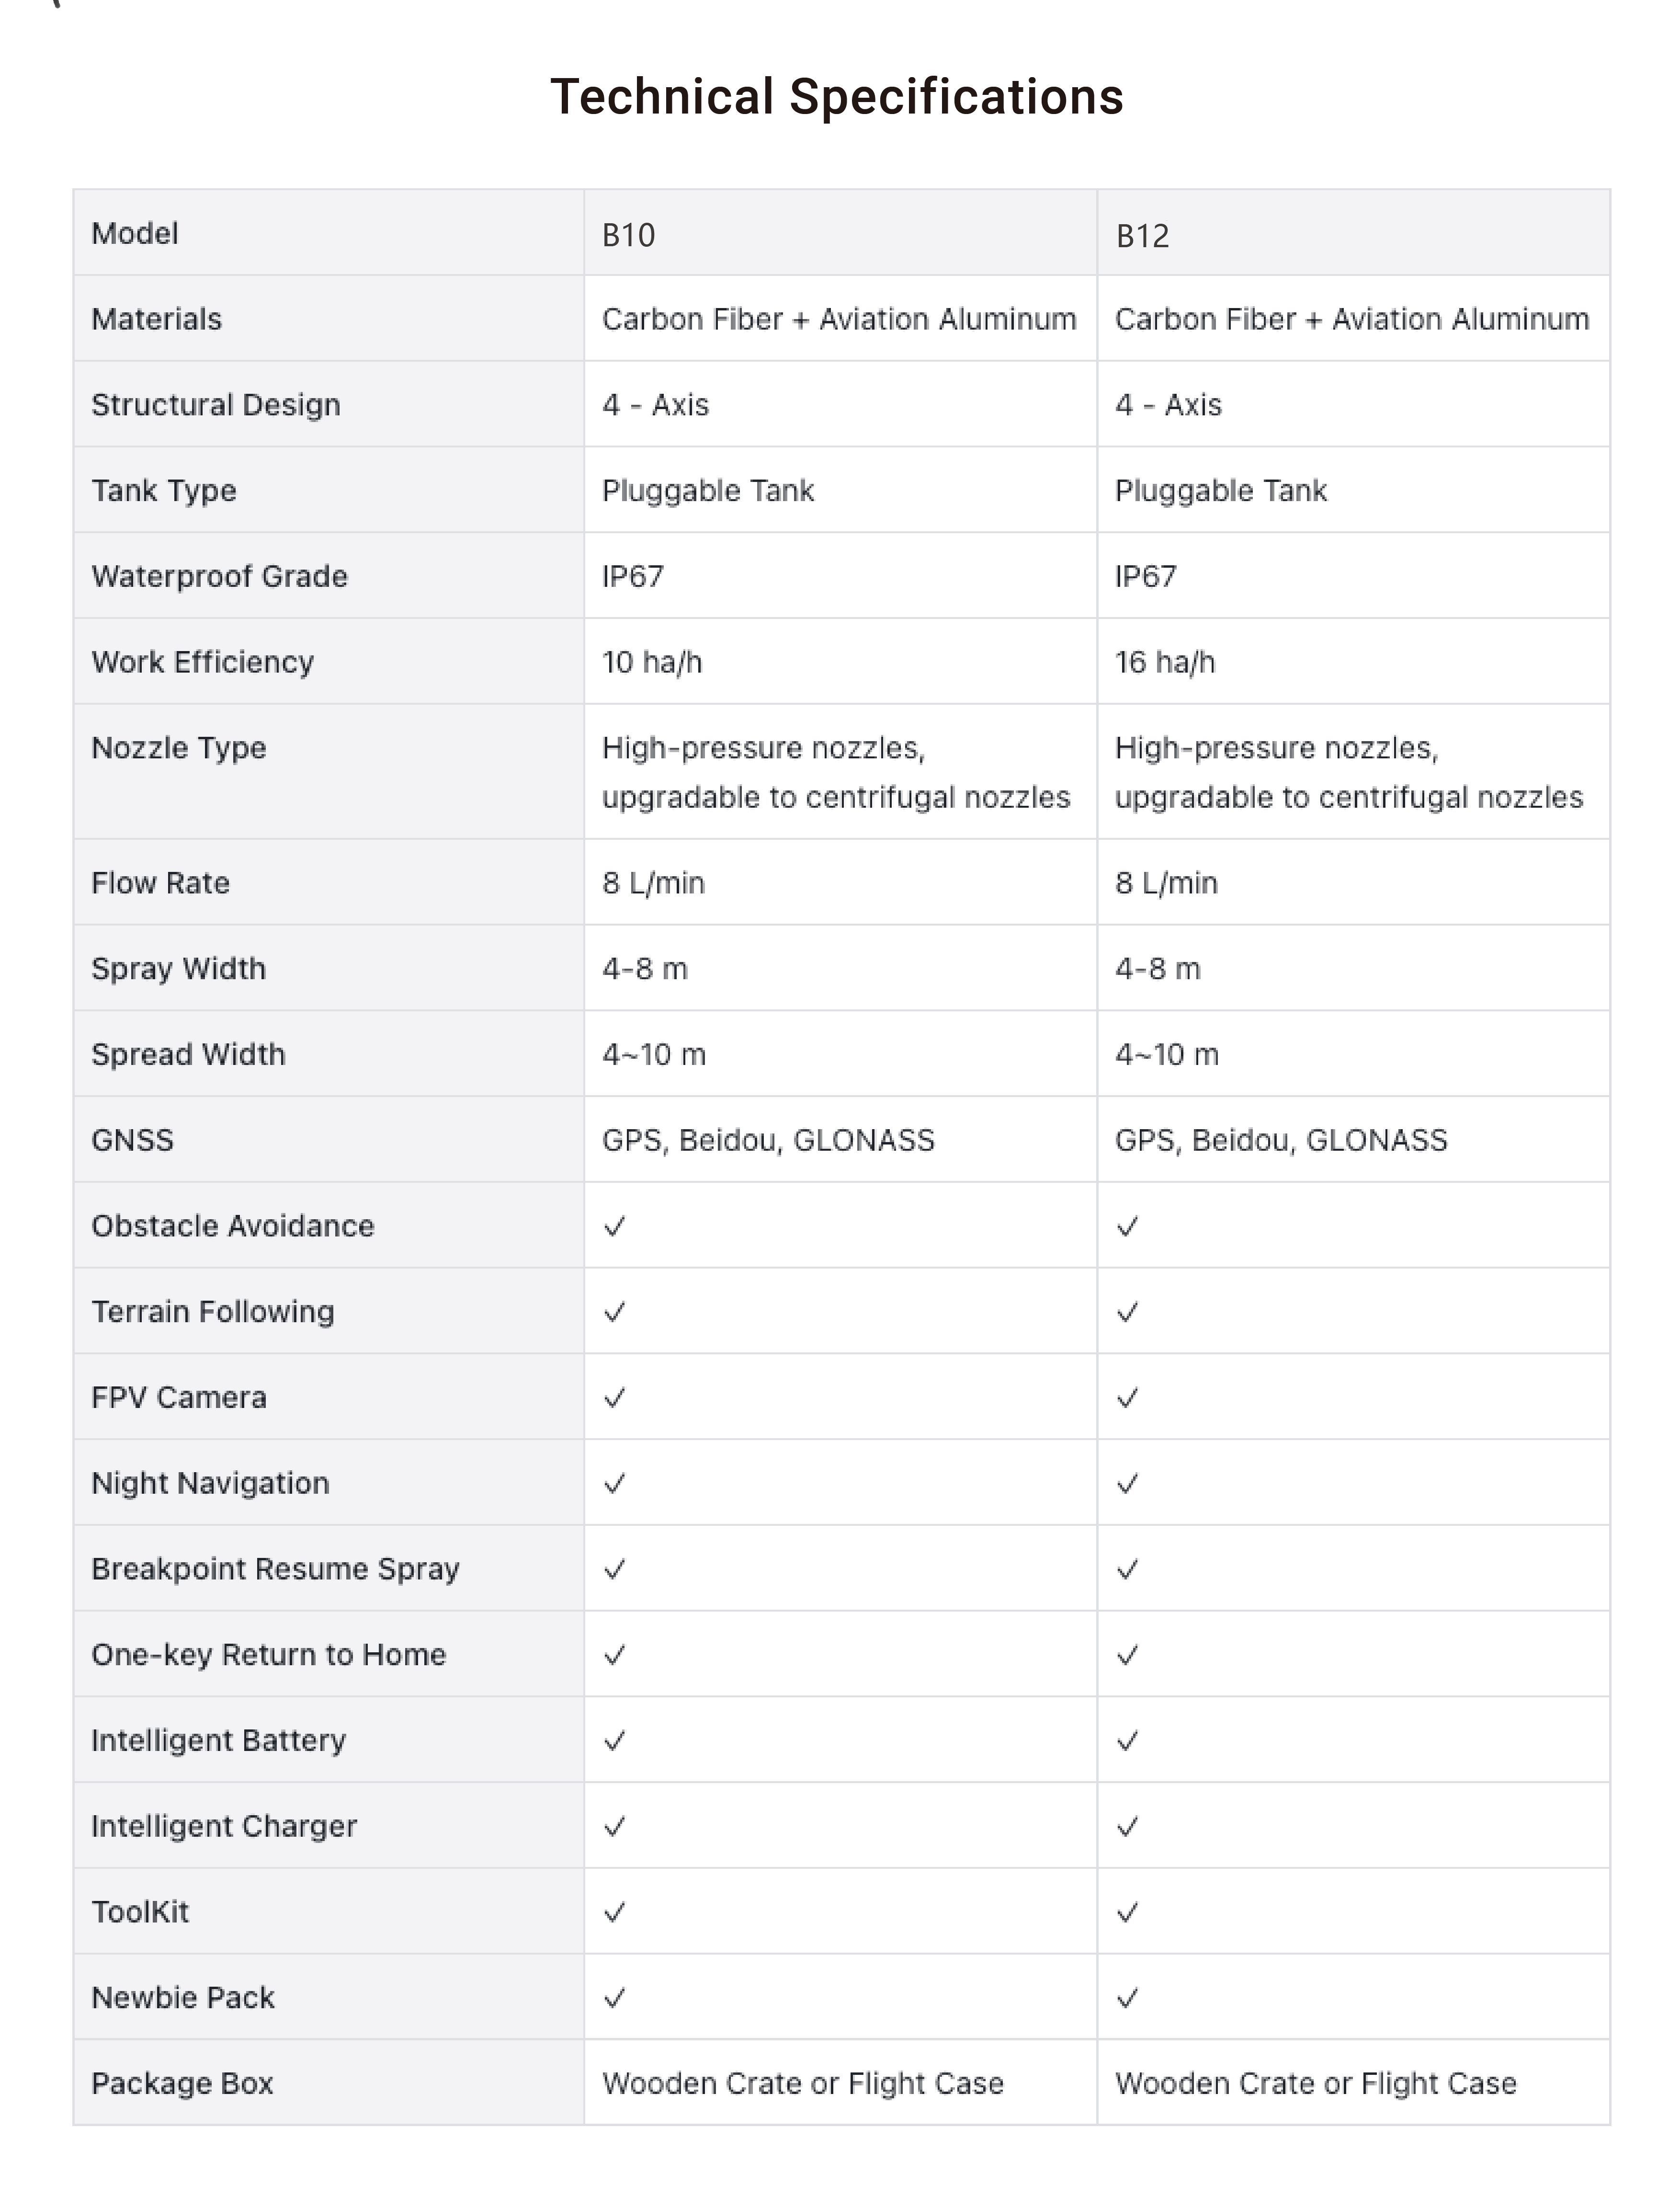Viewport: 1680px width, 2197px height.
Task: Click the Technical Specifications heading
Action: point(837,97)
